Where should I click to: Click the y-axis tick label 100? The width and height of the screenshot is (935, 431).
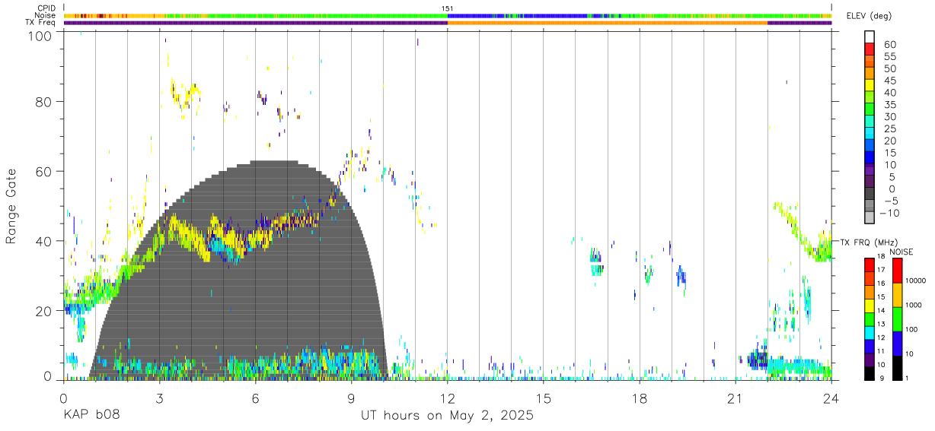[x=40, y=36]
